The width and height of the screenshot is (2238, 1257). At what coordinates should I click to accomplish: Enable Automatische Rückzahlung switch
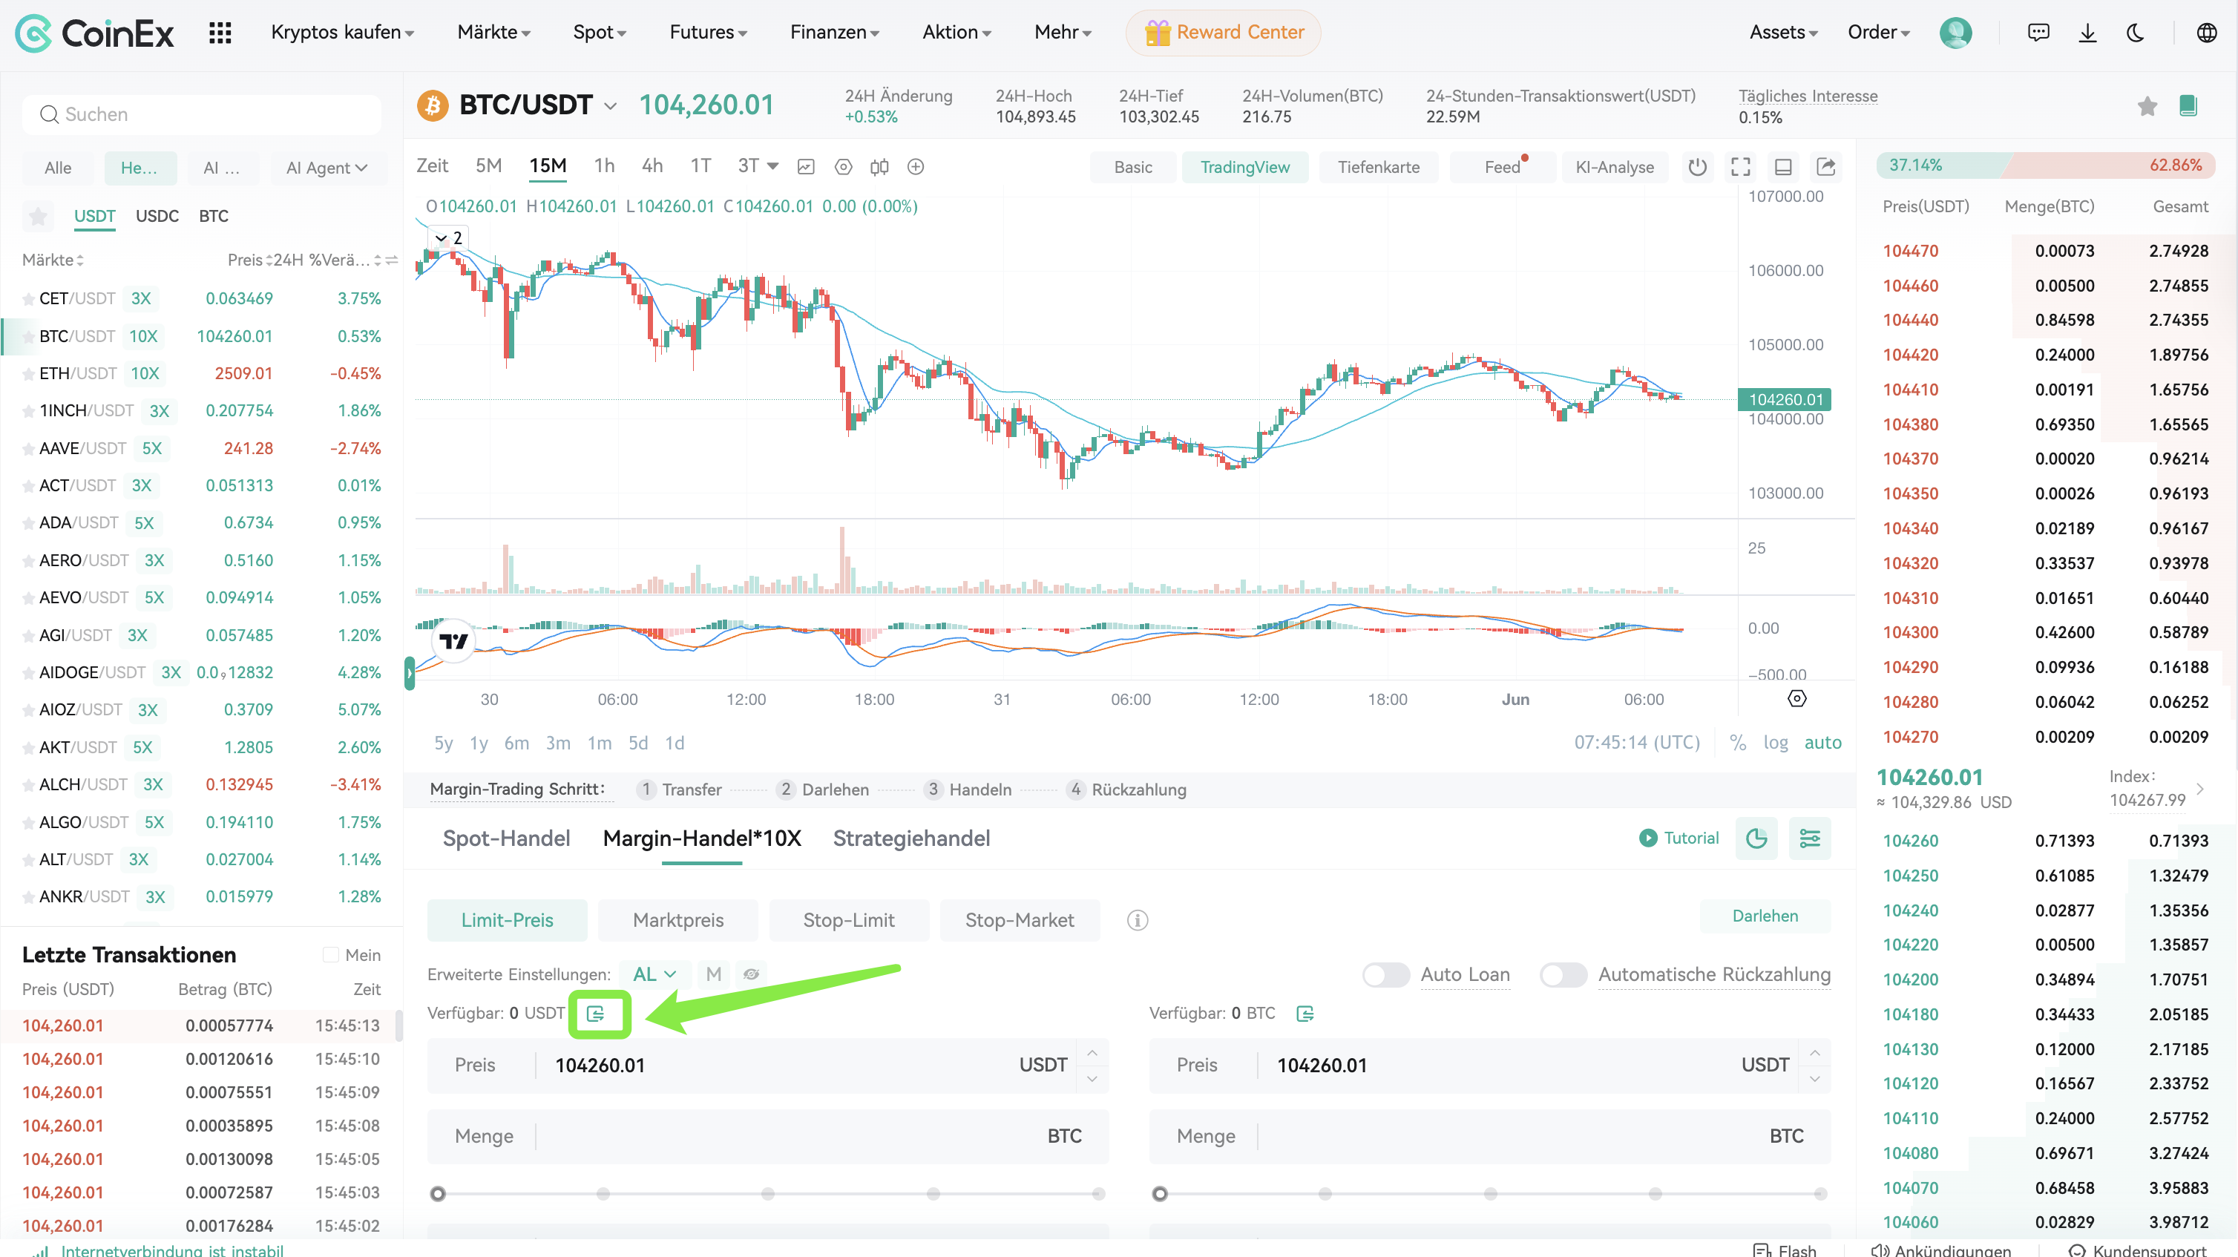coord(1563,975)
